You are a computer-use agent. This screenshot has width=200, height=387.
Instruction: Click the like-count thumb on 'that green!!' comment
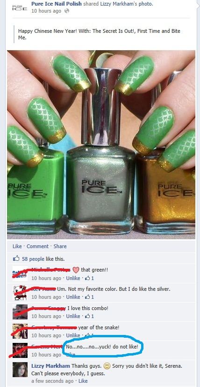pyautogui.click(x=87, y=278)
